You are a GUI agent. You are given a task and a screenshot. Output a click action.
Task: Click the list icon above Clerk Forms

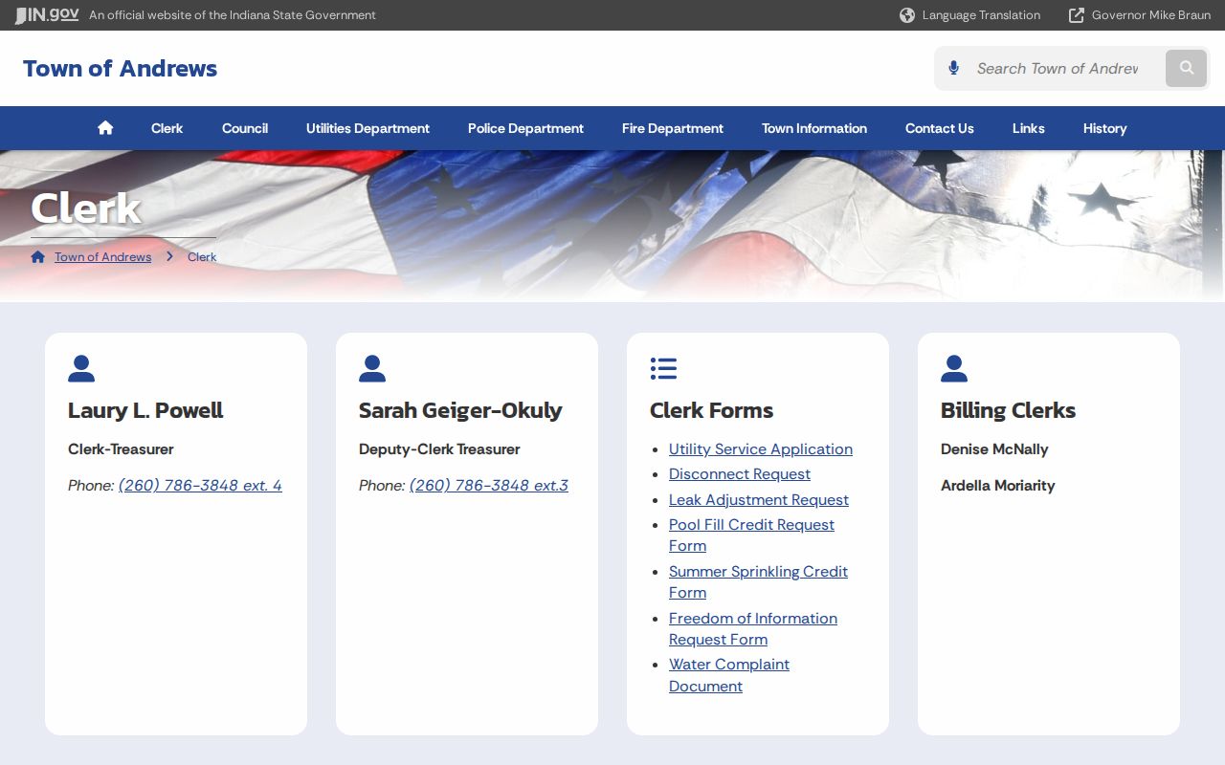click(663, 368)
